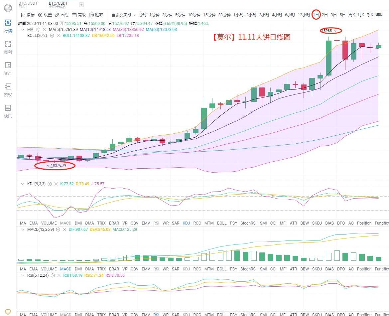Image resolution: width=389 pixels, height=316 pixels.
Task: Click the app logo at top of sidebar
Action: tap(8, 8)
